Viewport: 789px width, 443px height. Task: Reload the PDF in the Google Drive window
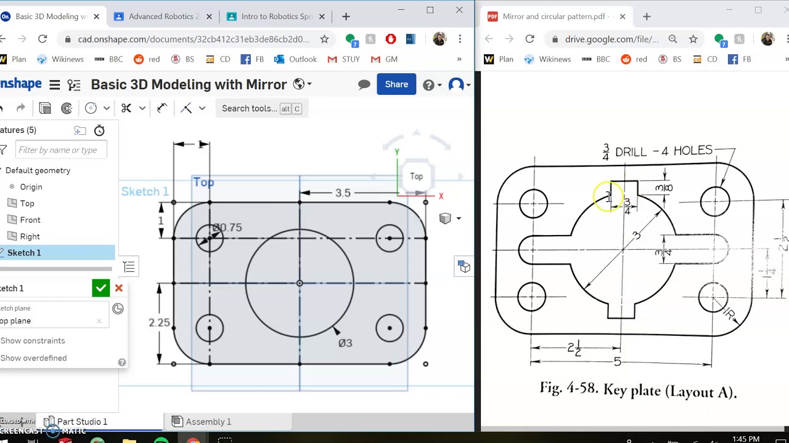click(529, 39)
